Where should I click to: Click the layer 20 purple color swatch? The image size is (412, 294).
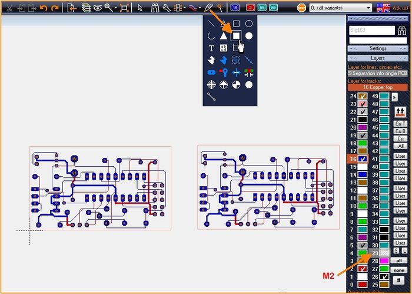coord(363,127)
